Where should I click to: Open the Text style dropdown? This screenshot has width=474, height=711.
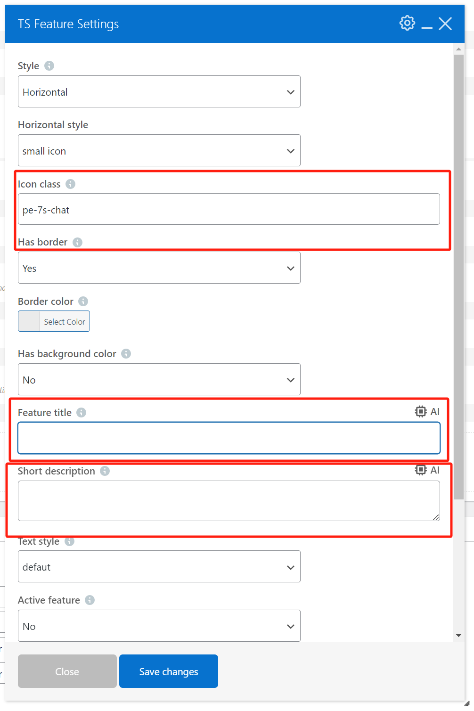(x=159, y=566)
